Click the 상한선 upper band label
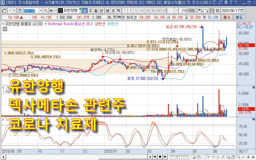The image size is (256, 160). tap(100, 24)
